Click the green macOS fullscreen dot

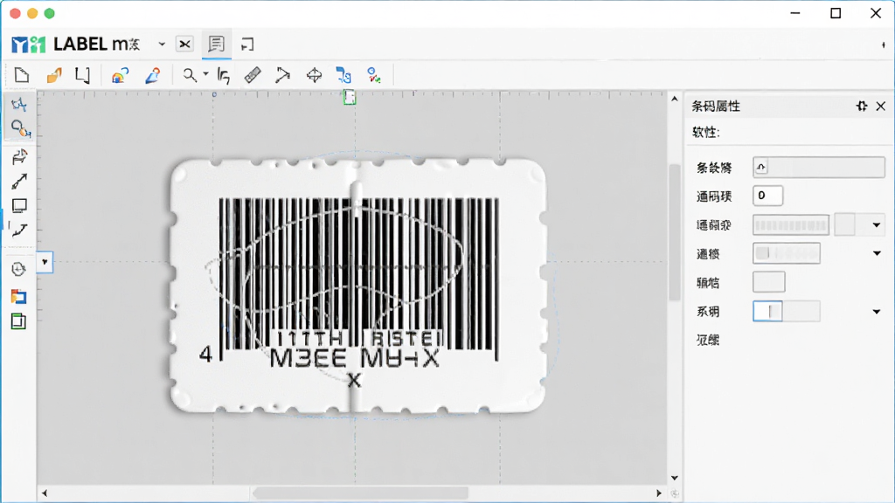[x=50, y=13]
